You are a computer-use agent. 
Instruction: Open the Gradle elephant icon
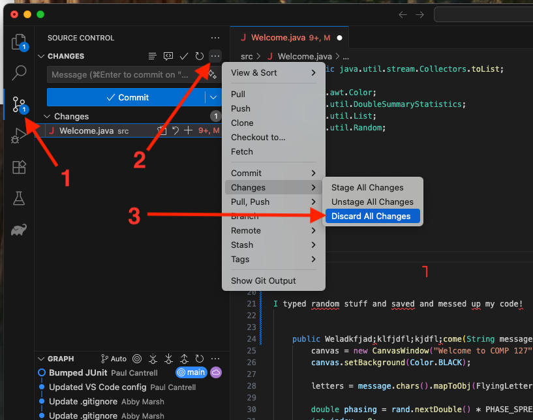[x=19, y=230]
